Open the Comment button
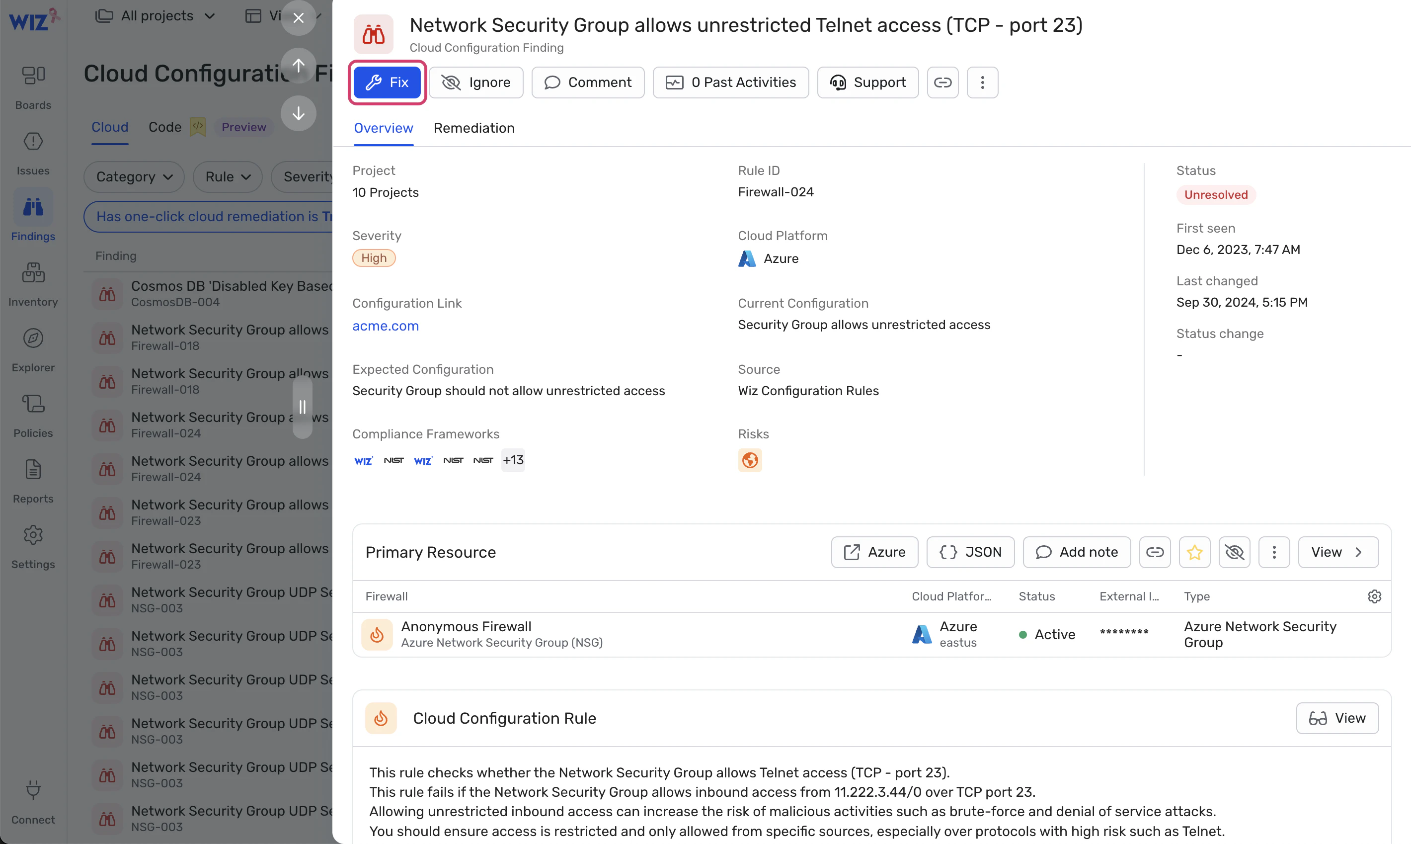This screenshot has height=844, width=1411. 588,83
